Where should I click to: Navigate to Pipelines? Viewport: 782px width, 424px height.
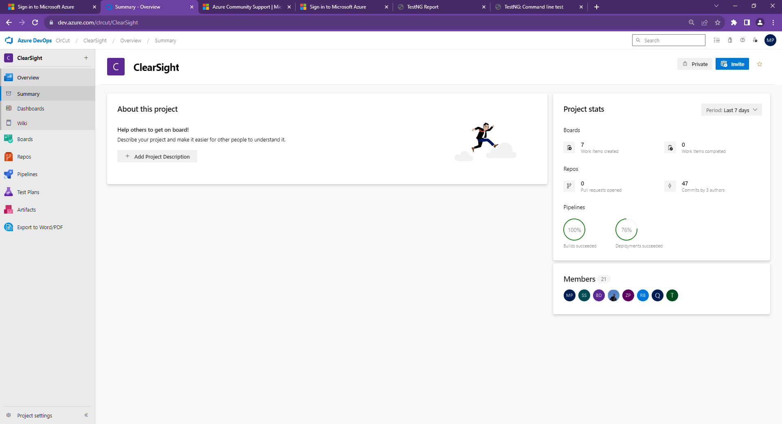(x=48, y=174)
